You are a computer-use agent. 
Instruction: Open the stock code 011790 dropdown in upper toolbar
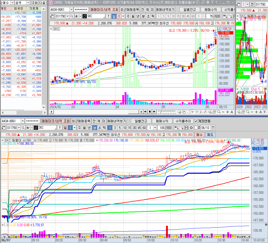tap(68, 16)
